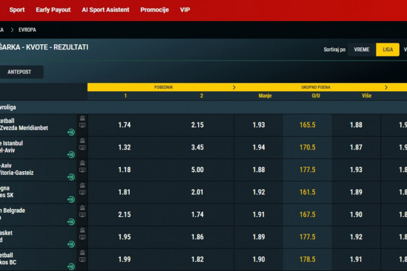This screenshot has height=271, width=407.
Task: Select odds 1.74 for home win, first row
Action: [x=124, y=125]
